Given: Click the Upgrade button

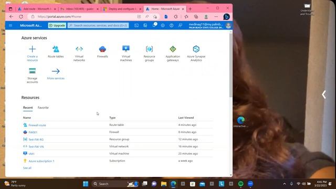Looking at the screenshot, I should [57, 26].
